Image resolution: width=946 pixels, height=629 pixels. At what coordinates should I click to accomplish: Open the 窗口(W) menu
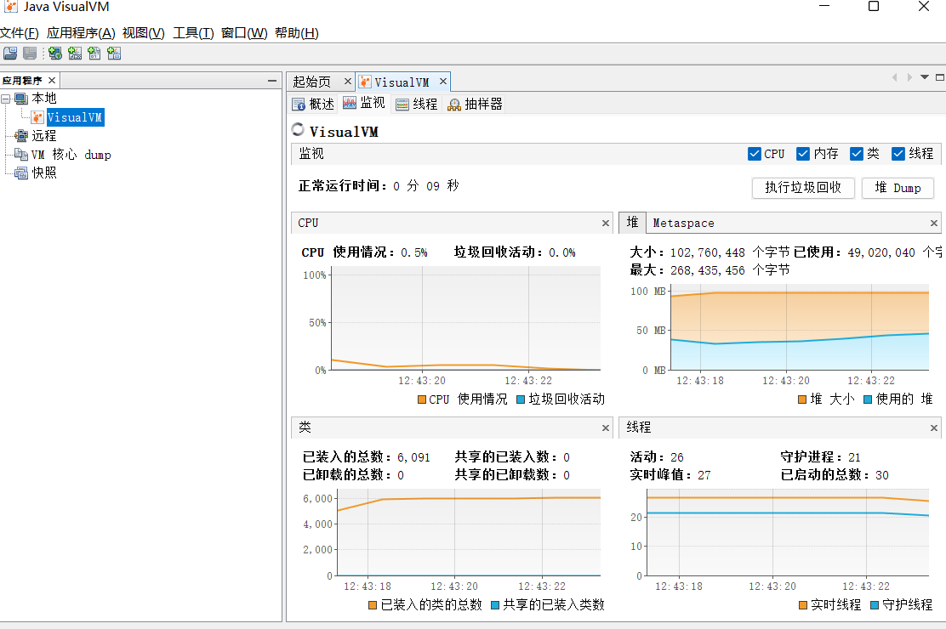244,32
